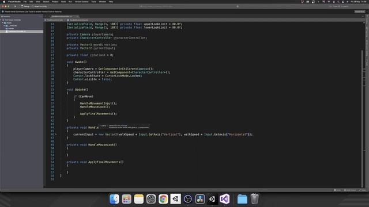Image resolution: width=369 pixels, height=207 pixels.
Task: Click the date and time in menu bar
Action: (359, 2)
